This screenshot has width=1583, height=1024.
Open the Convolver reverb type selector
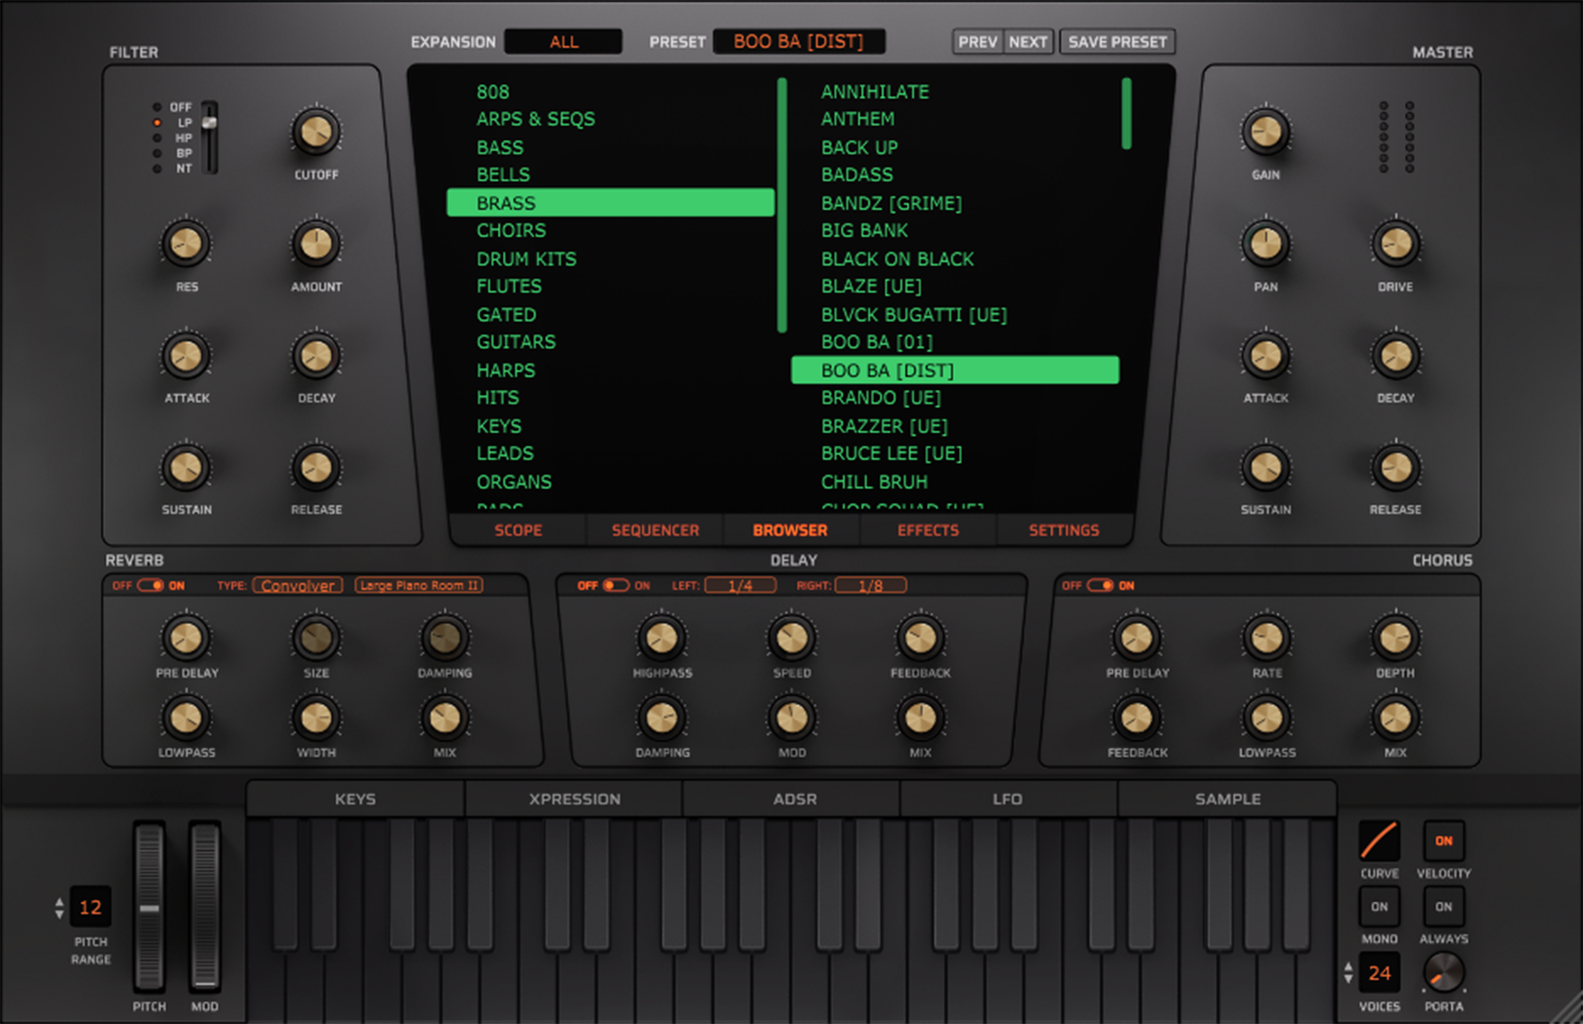tap(297, 585)
